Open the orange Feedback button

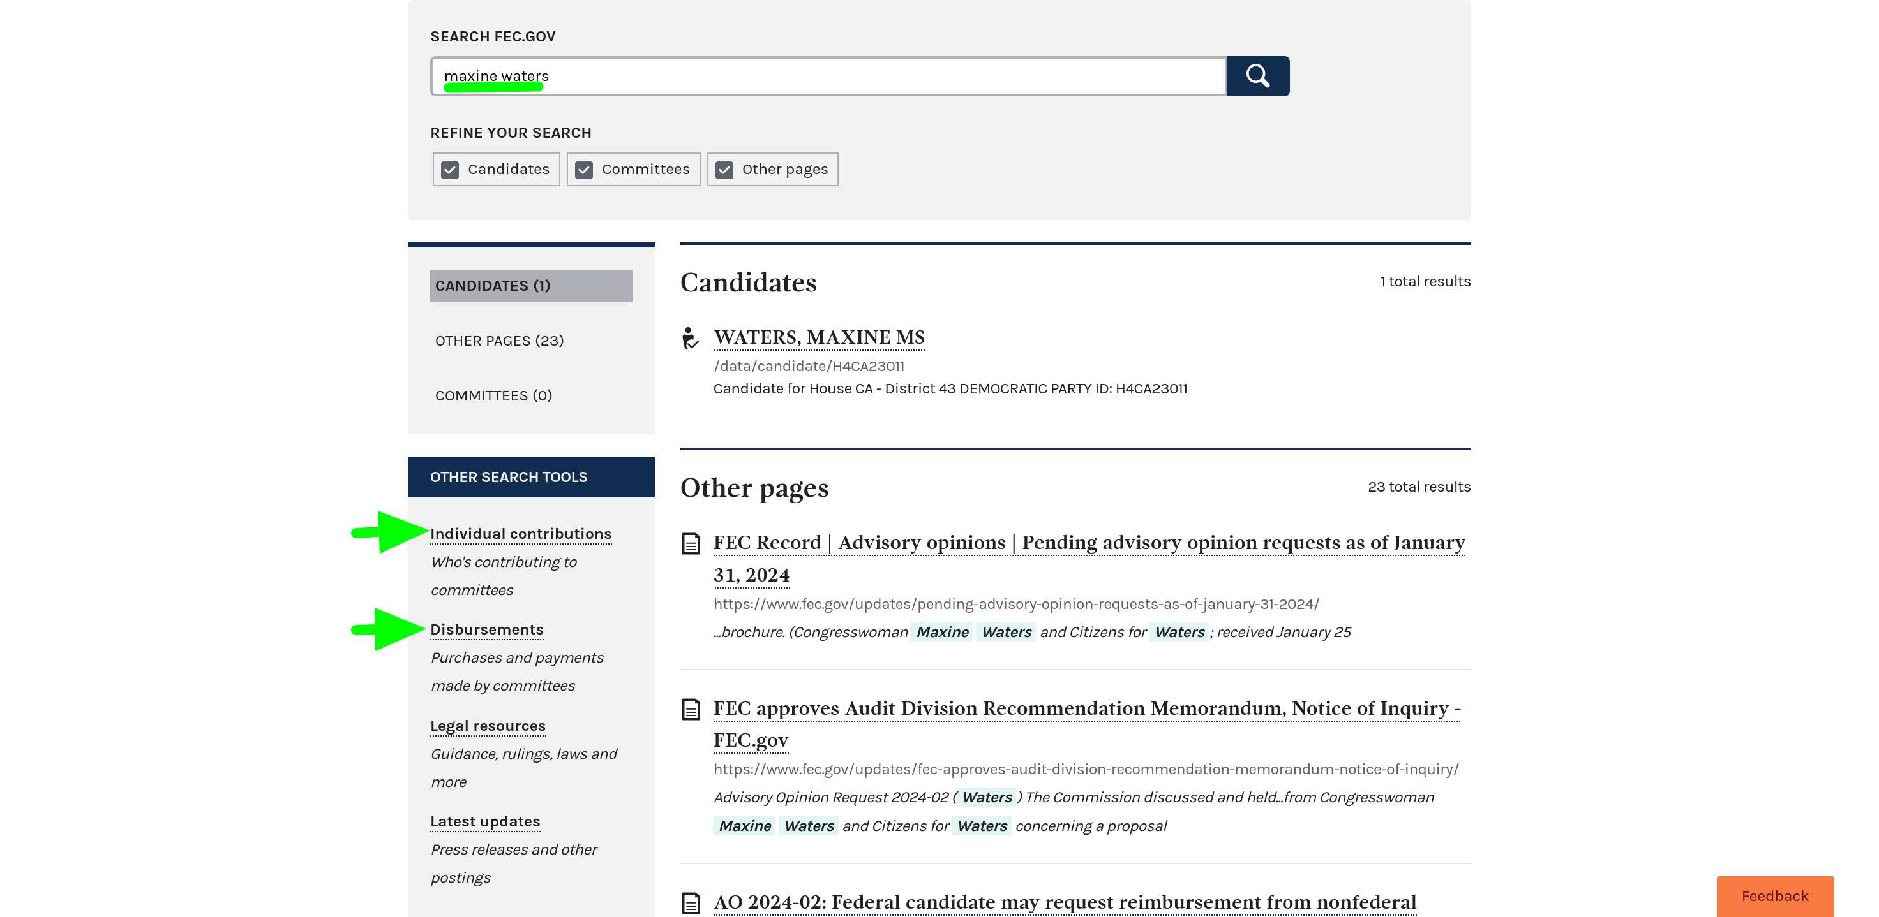pyautogui.click(x=1775, y=896)
